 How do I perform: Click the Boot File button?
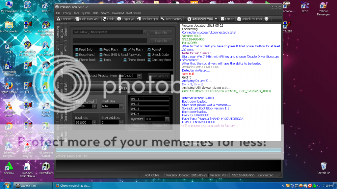(x=161, y=33)
